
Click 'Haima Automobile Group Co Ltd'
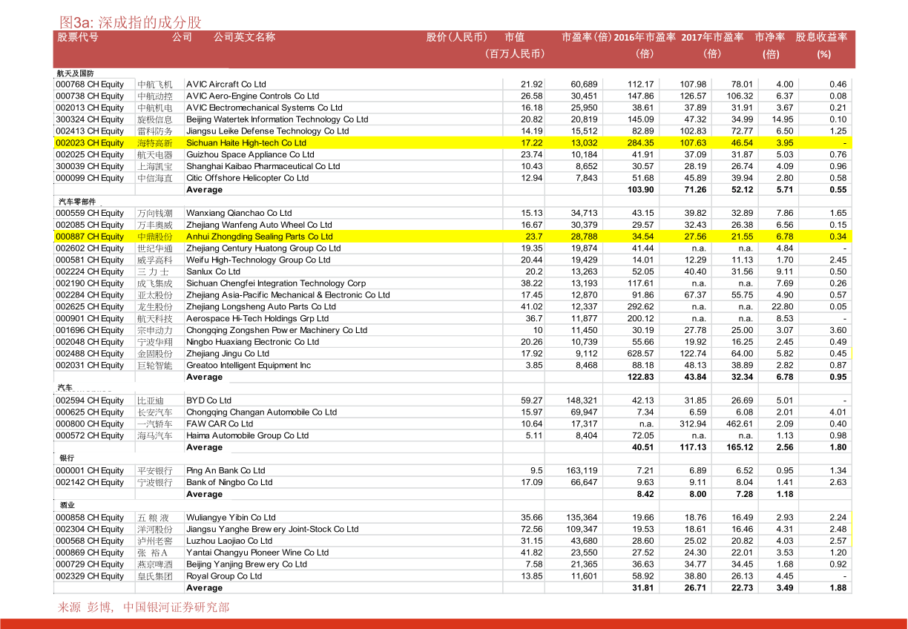coord(248,435)
